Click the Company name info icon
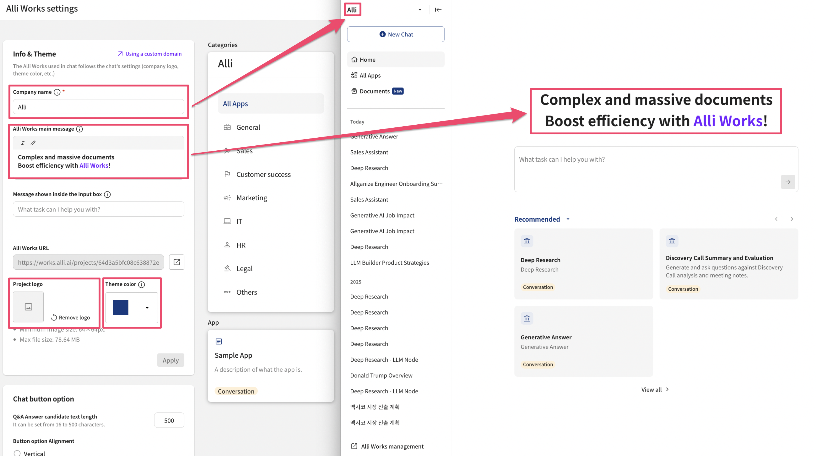Viewport: 816px width, 456px height. [x=57, y=92]
